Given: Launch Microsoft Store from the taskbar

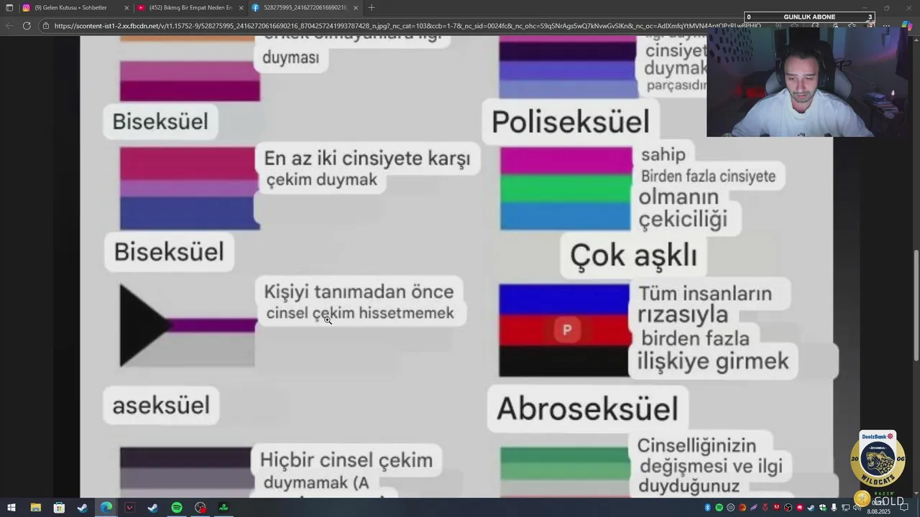Looking at the screenshot, I should tap(59, 508).
